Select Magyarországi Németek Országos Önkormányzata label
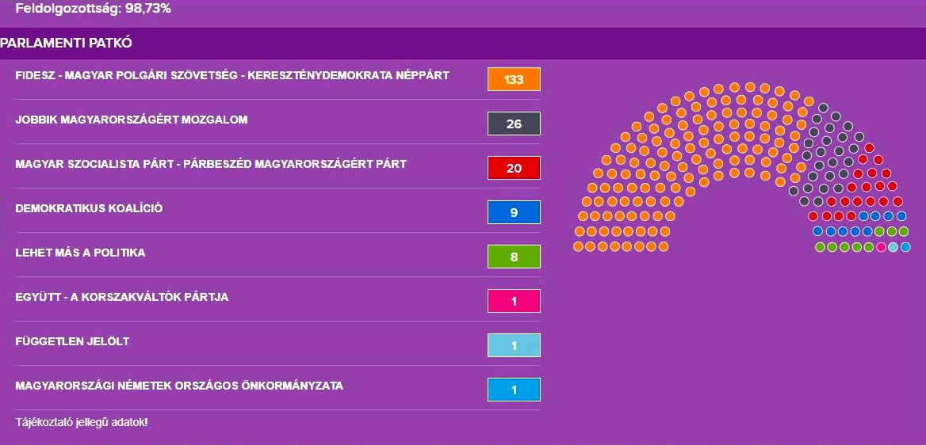Screen dimensions: 926x445 click(179, 386)
